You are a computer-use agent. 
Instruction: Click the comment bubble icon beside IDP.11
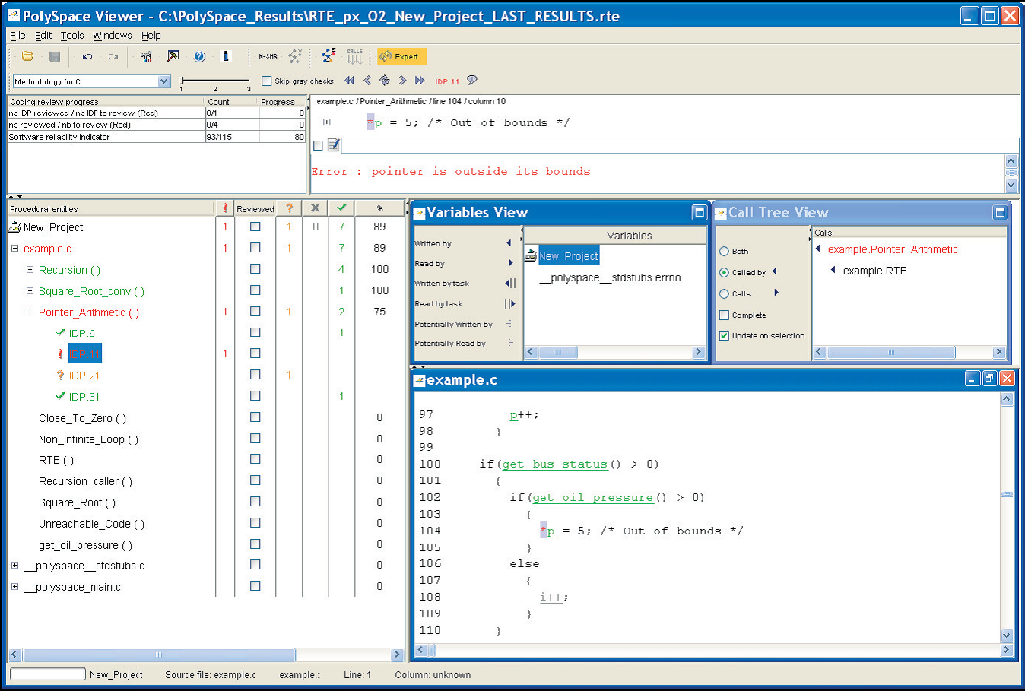[x=472, y=80]
